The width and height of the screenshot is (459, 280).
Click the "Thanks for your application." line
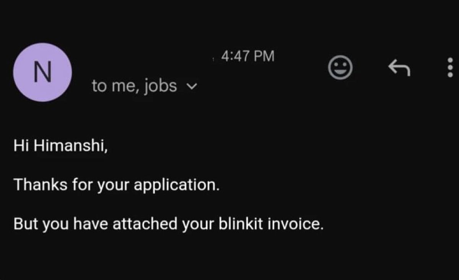click(x=117, y=185)
